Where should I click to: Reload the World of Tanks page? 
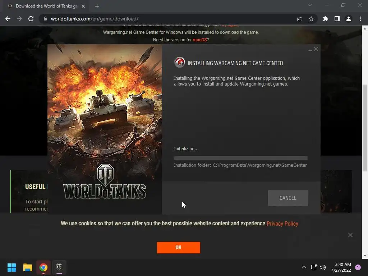[31, 19]
